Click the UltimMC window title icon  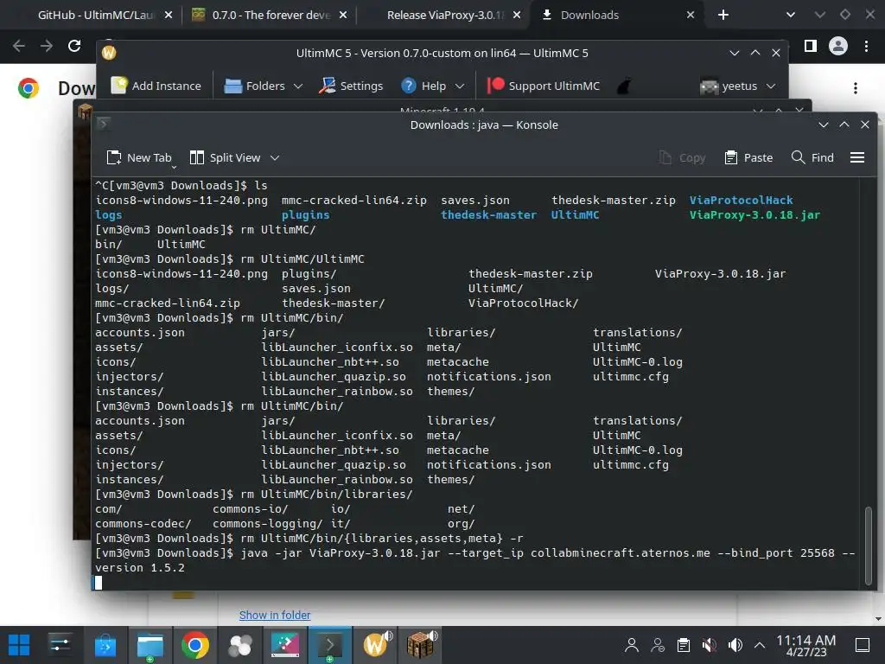point(109,53)
